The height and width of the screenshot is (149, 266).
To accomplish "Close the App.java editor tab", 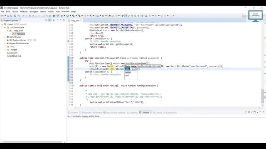I will [81, 20].
